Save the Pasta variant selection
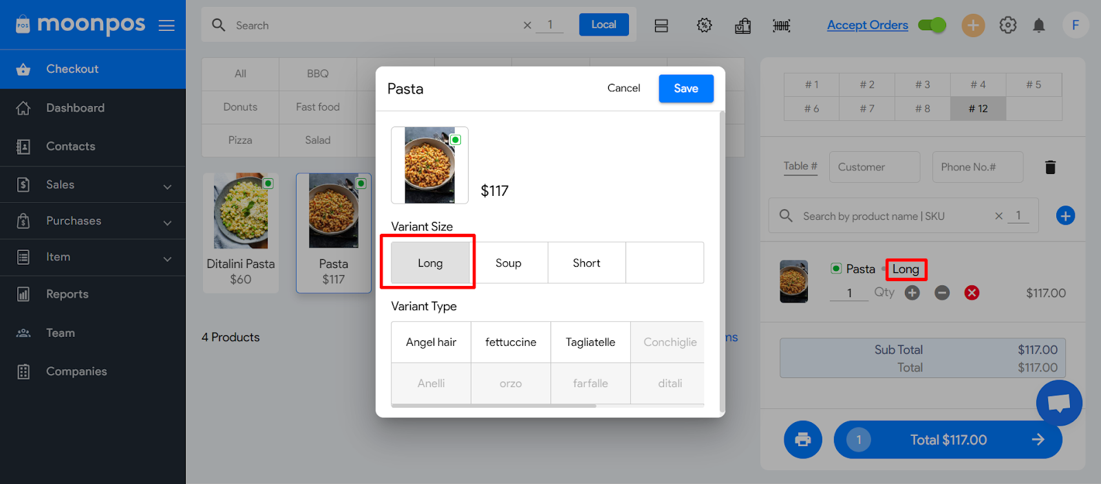This screenshot has height=484, width=1101. (x=685, y=89)
